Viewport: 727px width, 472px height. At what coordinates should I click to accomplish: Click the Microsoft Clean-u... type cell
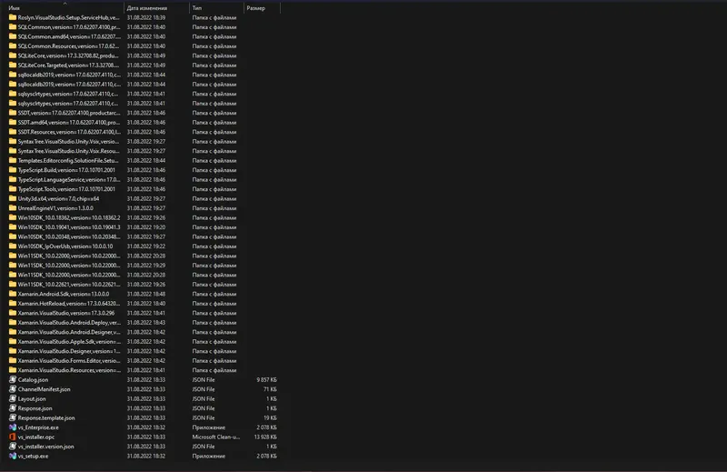pos(216,437)
